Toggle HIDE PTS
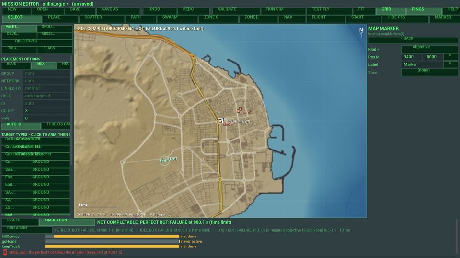460x258 pixels. (x=405, y=19)
